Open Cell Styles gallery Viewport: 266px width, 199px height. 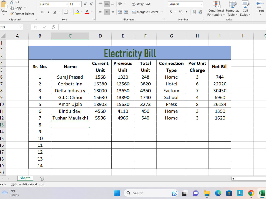pyautogui.click(x=245, y=8)
